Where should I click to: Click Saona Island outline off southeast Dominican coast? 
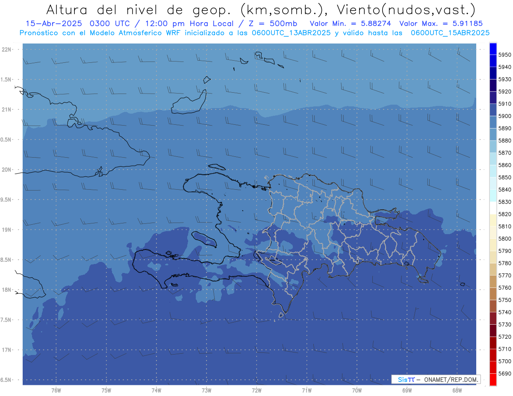coord(423,280)
